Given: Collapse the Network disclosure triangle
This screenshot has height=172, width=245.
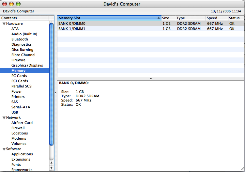Looking at the screenshot, I should (x=4, y=118).
